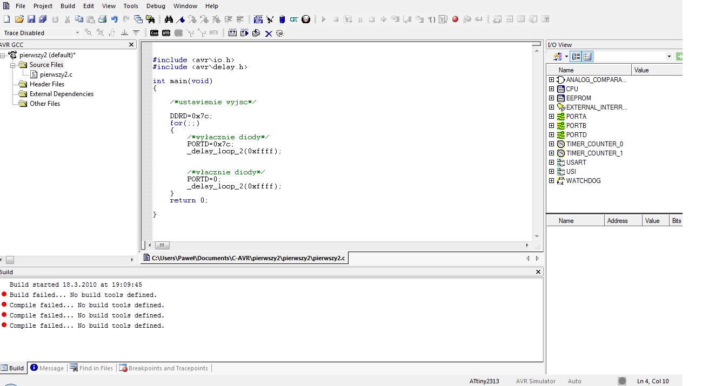The height and width of the screenshot is (386, 722).
Task: Collapse the Source Files folder
Action: click(13, 65)
